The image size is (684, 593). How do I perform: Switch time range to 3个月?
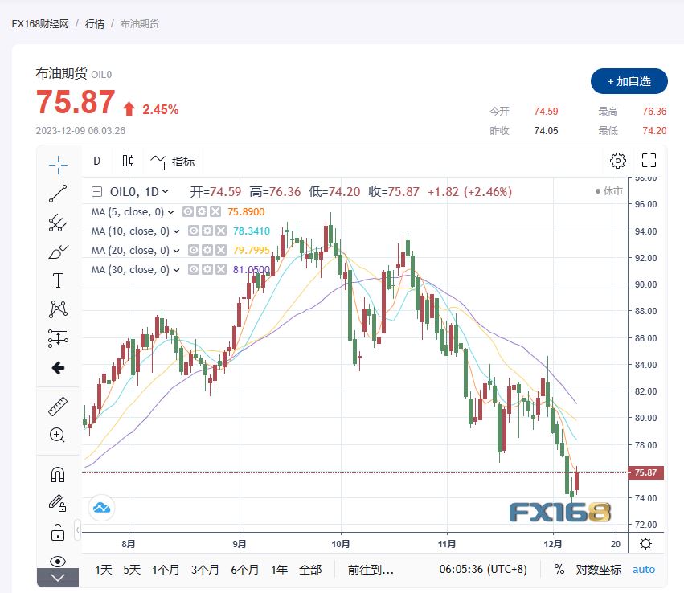coord(205,569)
